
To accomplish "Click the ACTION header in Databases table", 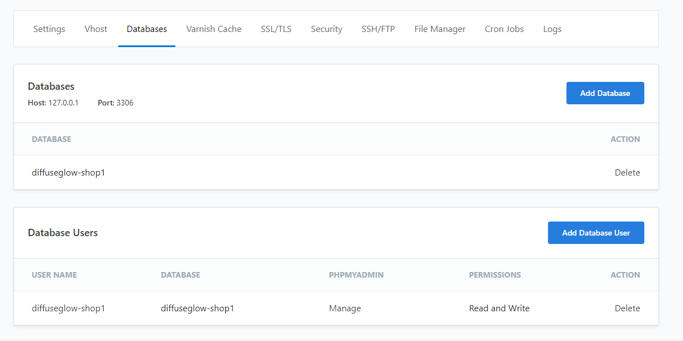I will tap(625, 139).
